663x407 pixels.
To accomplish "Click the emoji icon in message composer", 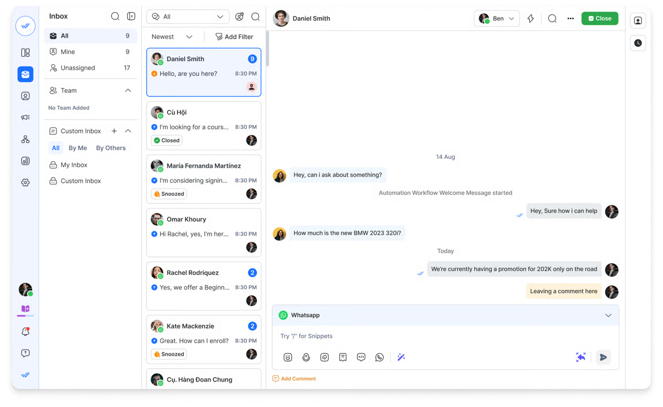I will click(x=288, y=357).
